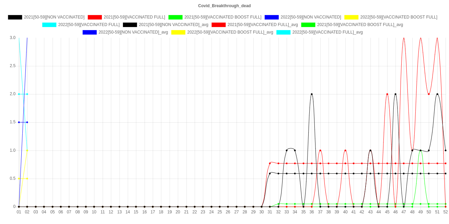The height and width of the screenshot is (224, 449).
Task: Toggle 2021[50-59][NON VACCINATED]_avg legend label
Action: pos(173,25)
